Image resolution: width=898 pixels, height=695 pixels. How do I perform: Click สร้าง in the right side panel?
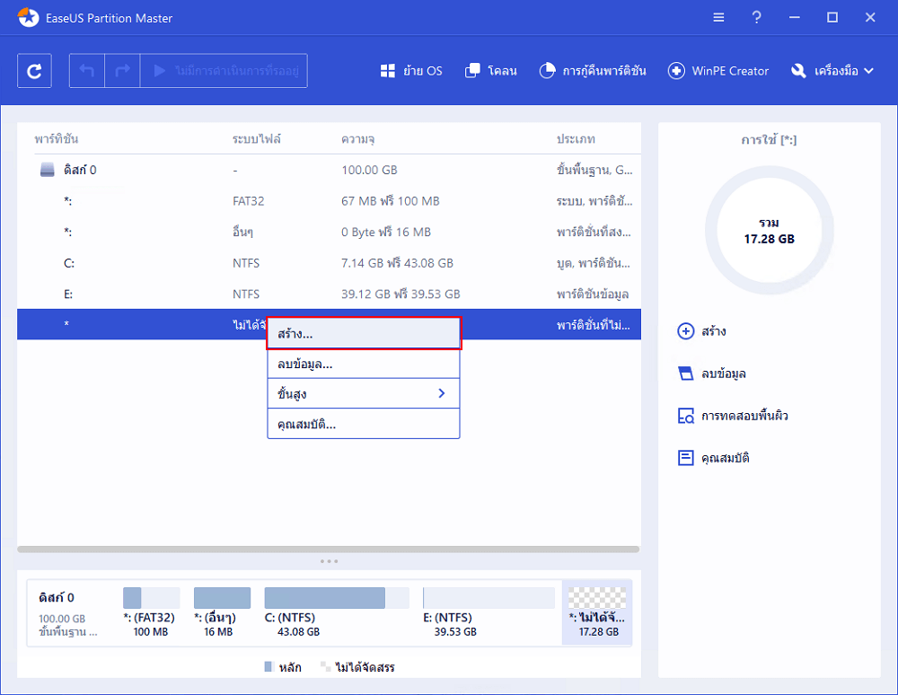(x=701, y=331)
